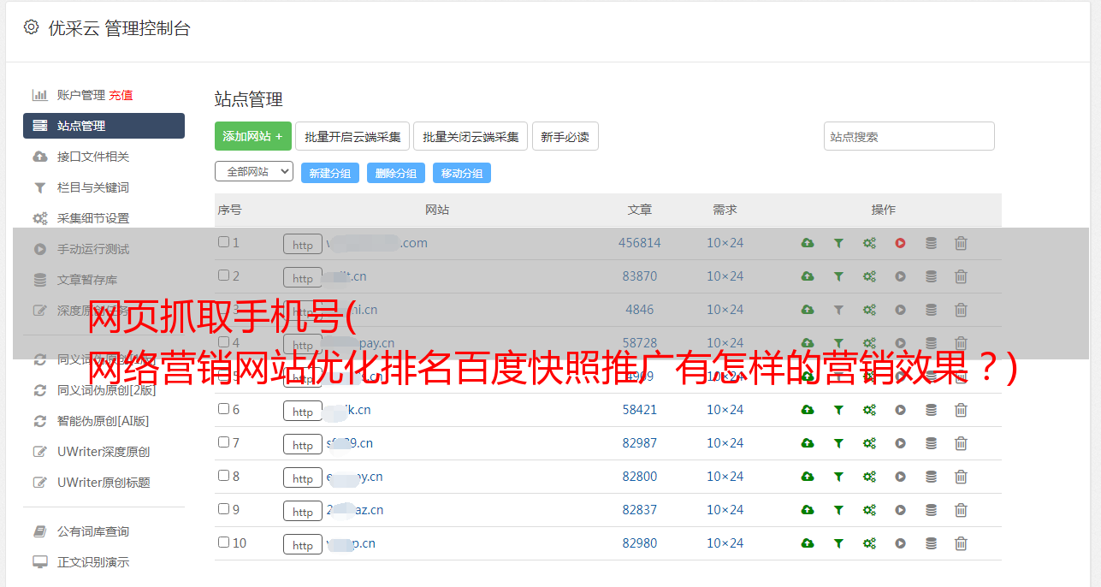The image size is (1101, 587).
Task: Click database storage icon in row 7
Action: 931,443
